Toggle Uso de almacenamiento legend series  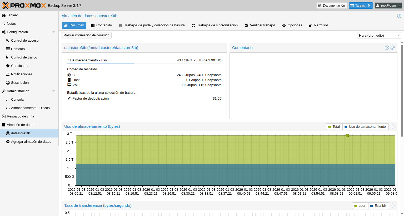(x=365, y=127)
